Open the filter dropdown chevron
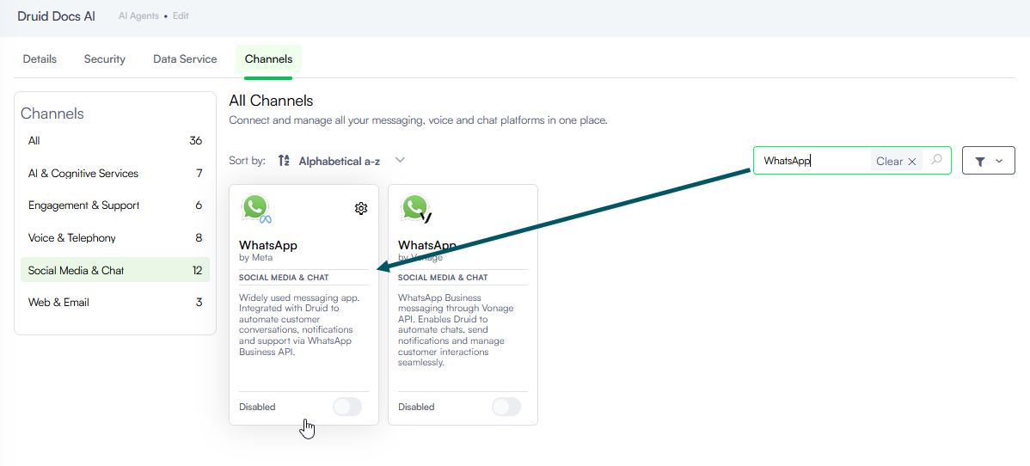This screenshot has width=1030, height=466. coord(999,161)
